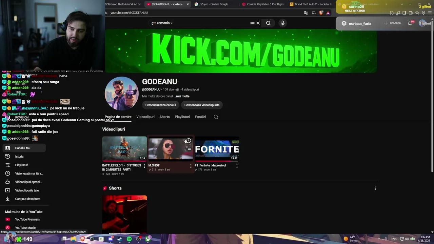Screen dimensions: 434x244
Task: Open options menu for M.SHOT video
Action: [x=191, y=166]
